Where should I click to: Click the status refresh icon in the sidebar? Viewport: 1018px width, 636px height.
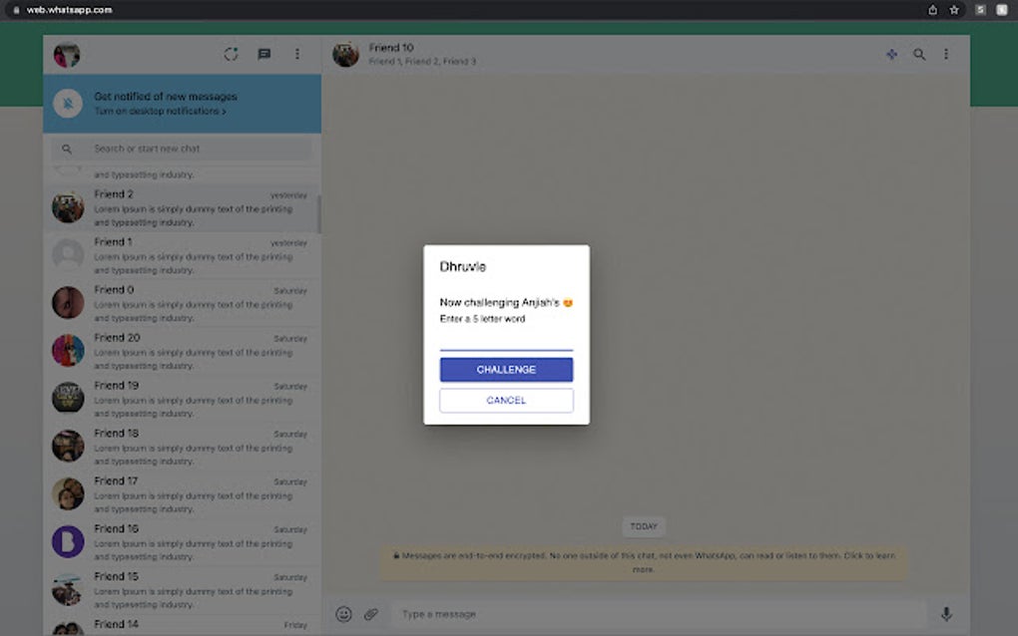pyautogui.click(x=231, y=54)
